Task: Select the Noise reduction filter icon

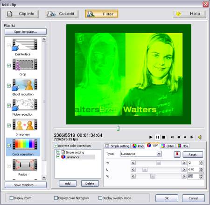Action: pos(25,105)
